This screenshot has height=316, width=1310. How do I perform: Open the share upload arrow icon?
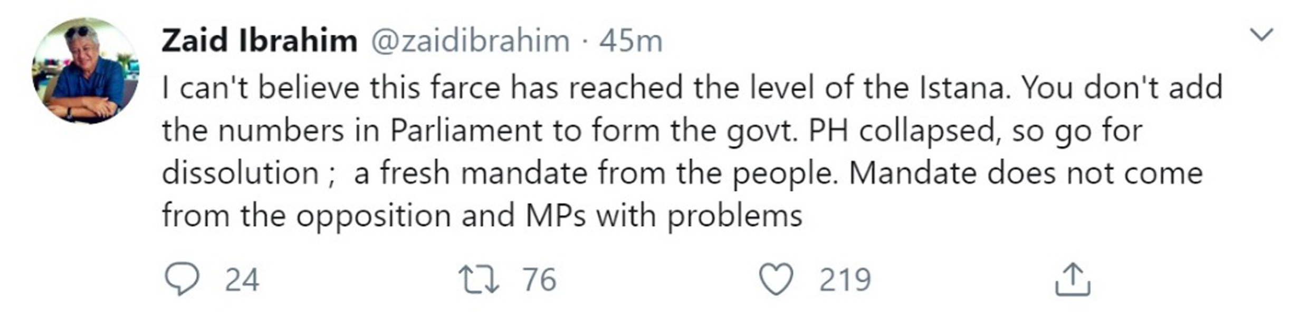point(1073,280)
